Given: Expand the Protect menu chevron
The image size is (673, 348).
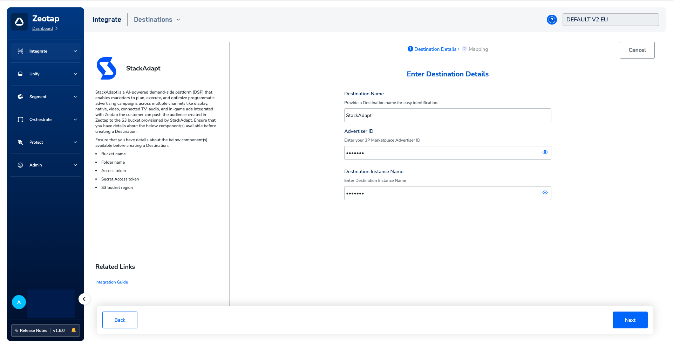Looking at the screenshot, I should 75,142.
